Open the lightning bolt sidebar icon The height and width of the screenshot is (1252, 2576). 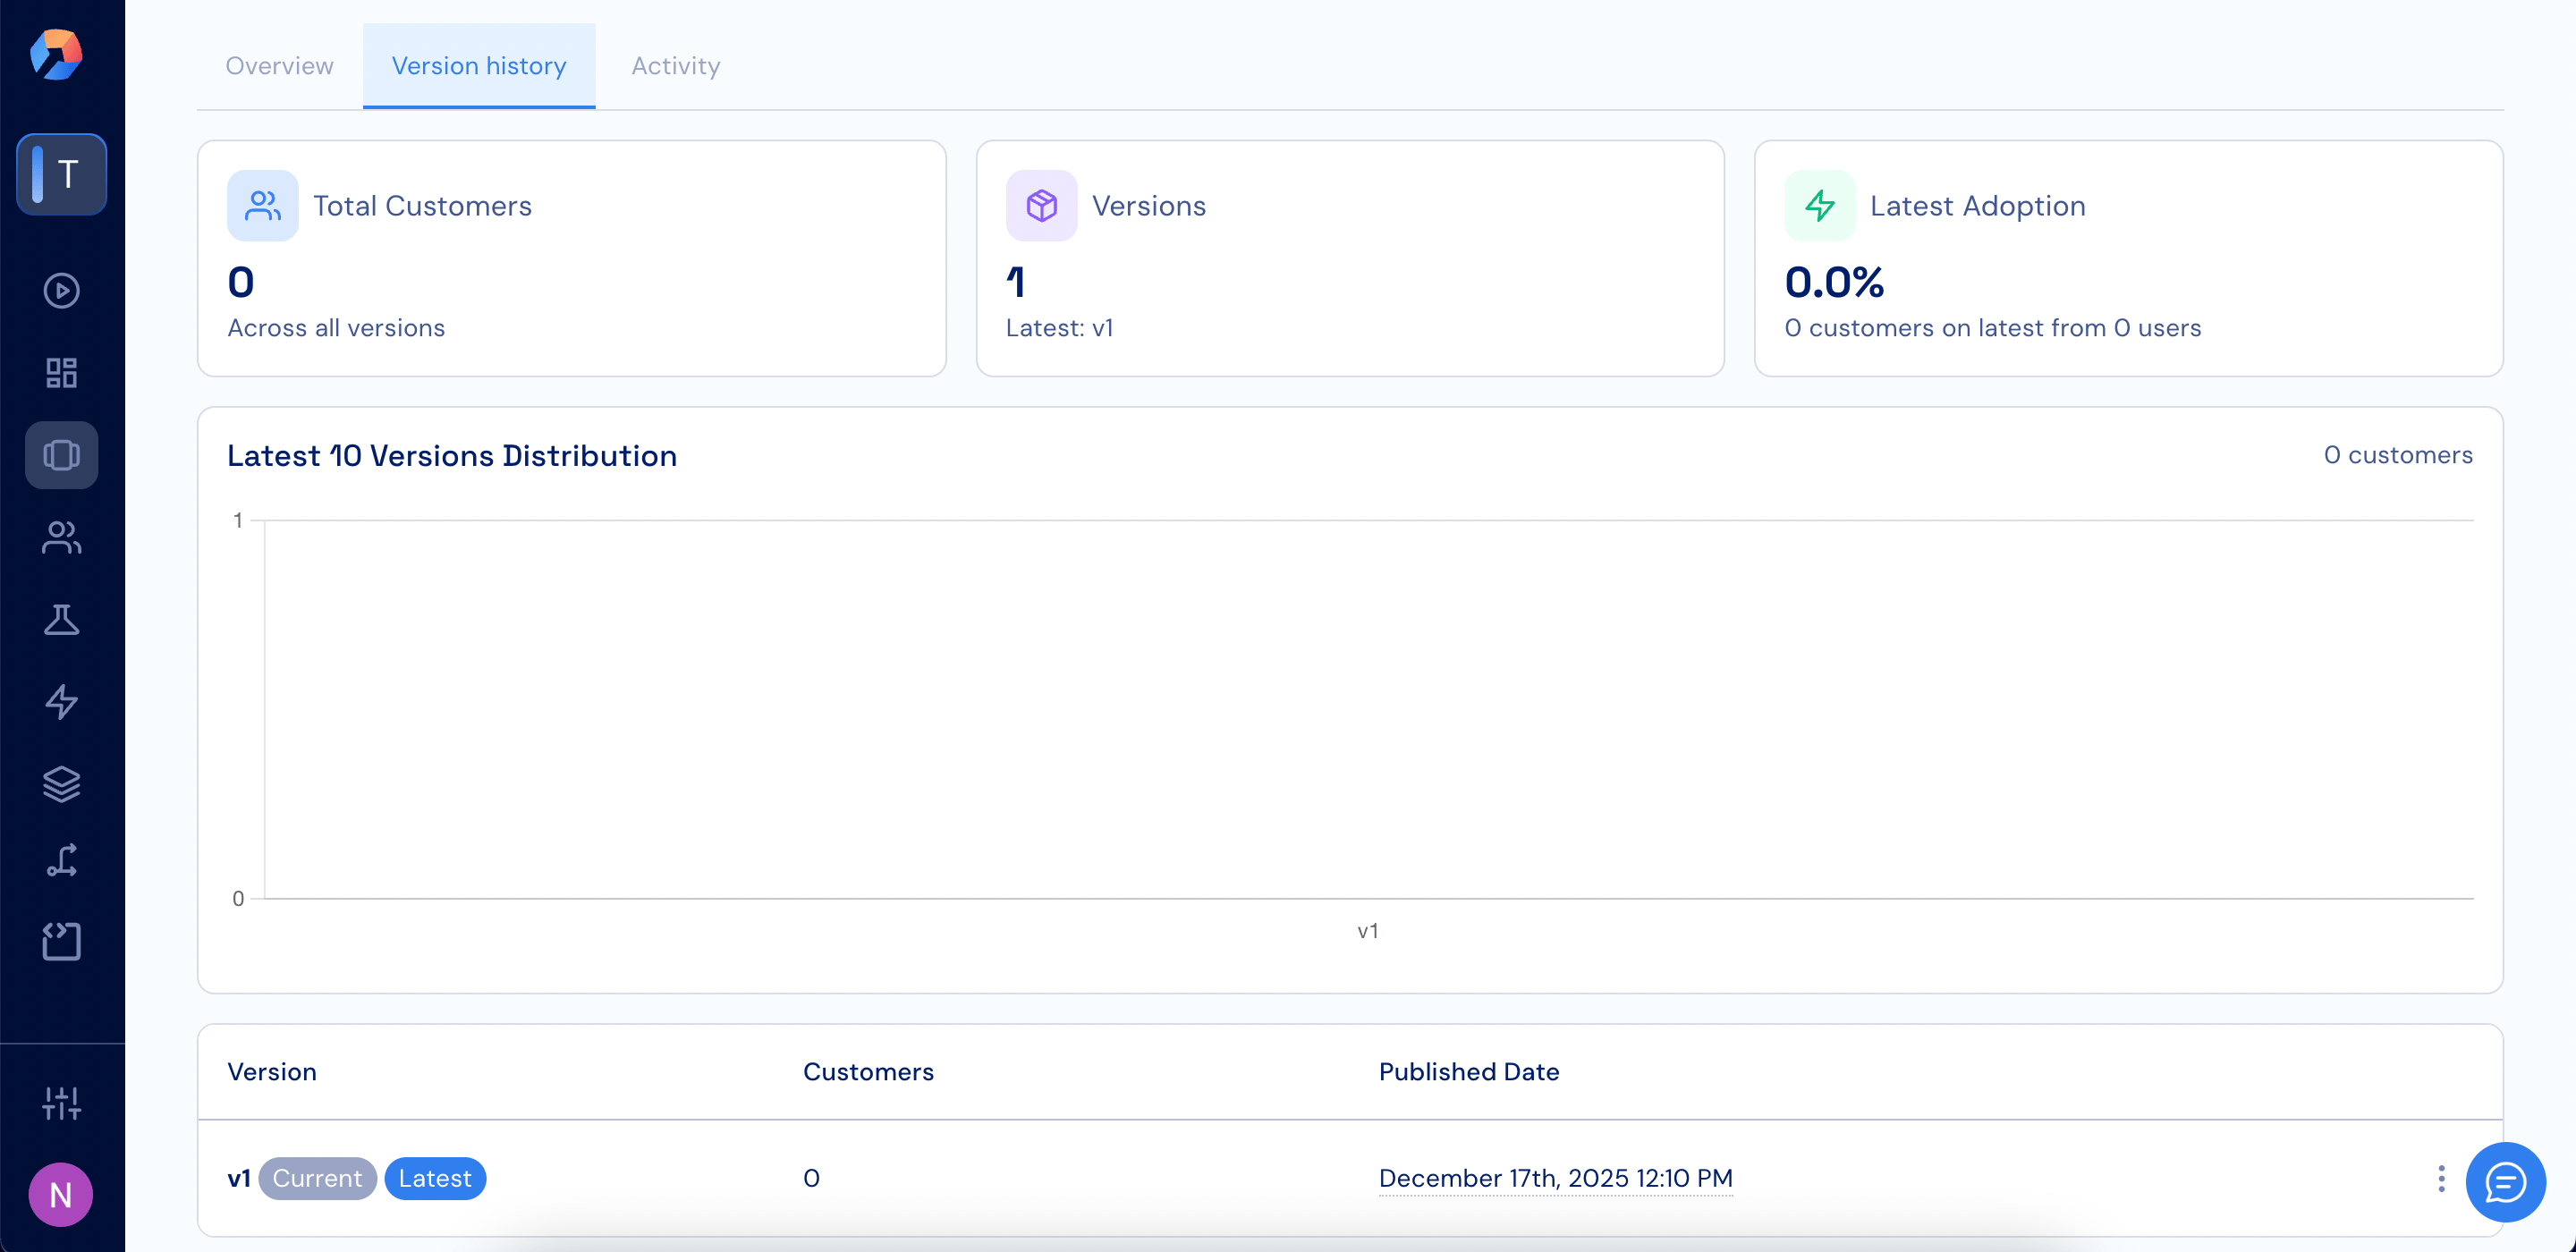[x=62, y=702]
